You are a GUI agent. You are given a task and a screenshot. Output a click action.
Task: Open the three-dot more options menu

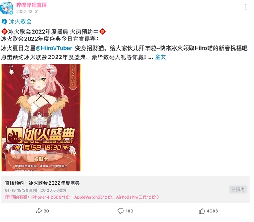[246, 7]
